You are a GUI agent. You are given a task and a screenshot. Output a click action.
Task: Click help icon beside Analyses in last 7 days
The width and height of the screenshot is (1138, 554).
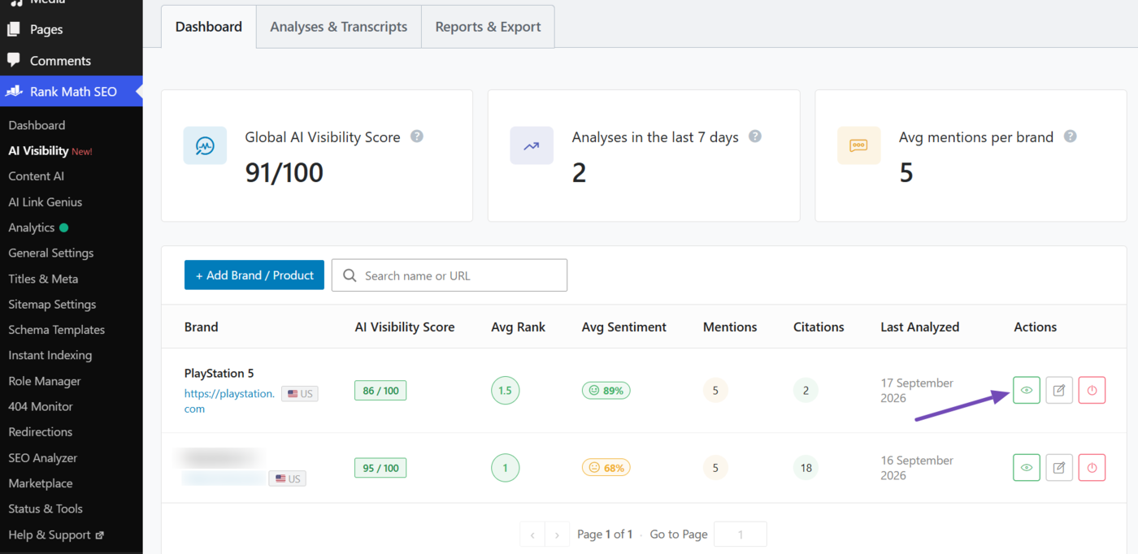point(755,136)
